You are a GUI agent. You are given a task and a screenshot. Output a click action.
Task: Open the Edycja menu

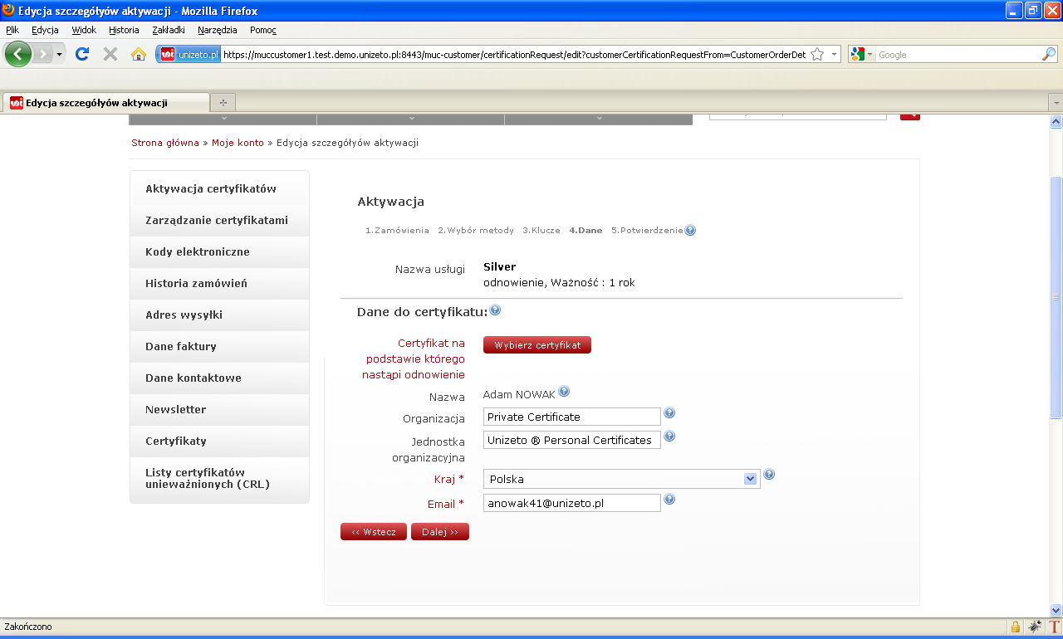click(45, 30)
